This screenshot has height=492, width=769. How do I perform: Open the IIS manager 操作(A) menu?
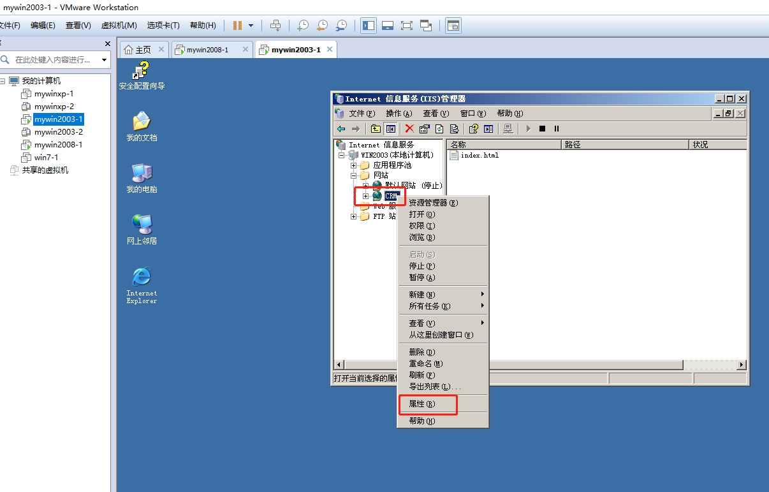(x=399, y=114)
